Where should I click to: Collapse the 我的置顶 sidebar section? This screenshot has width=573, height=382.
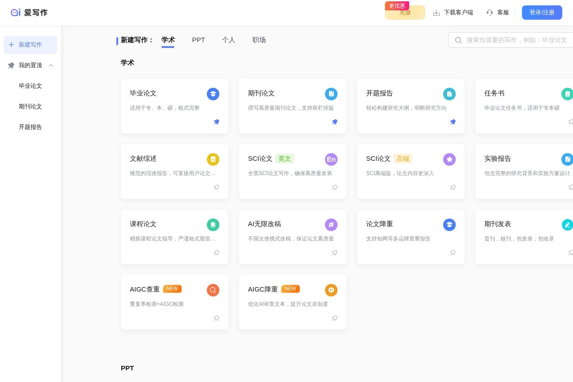tap(51, 65)
